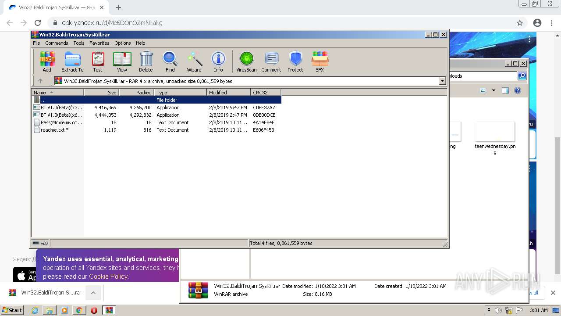Reload the Chrome page
Viewport: 561px width, 316px height.
coord(38,23)
